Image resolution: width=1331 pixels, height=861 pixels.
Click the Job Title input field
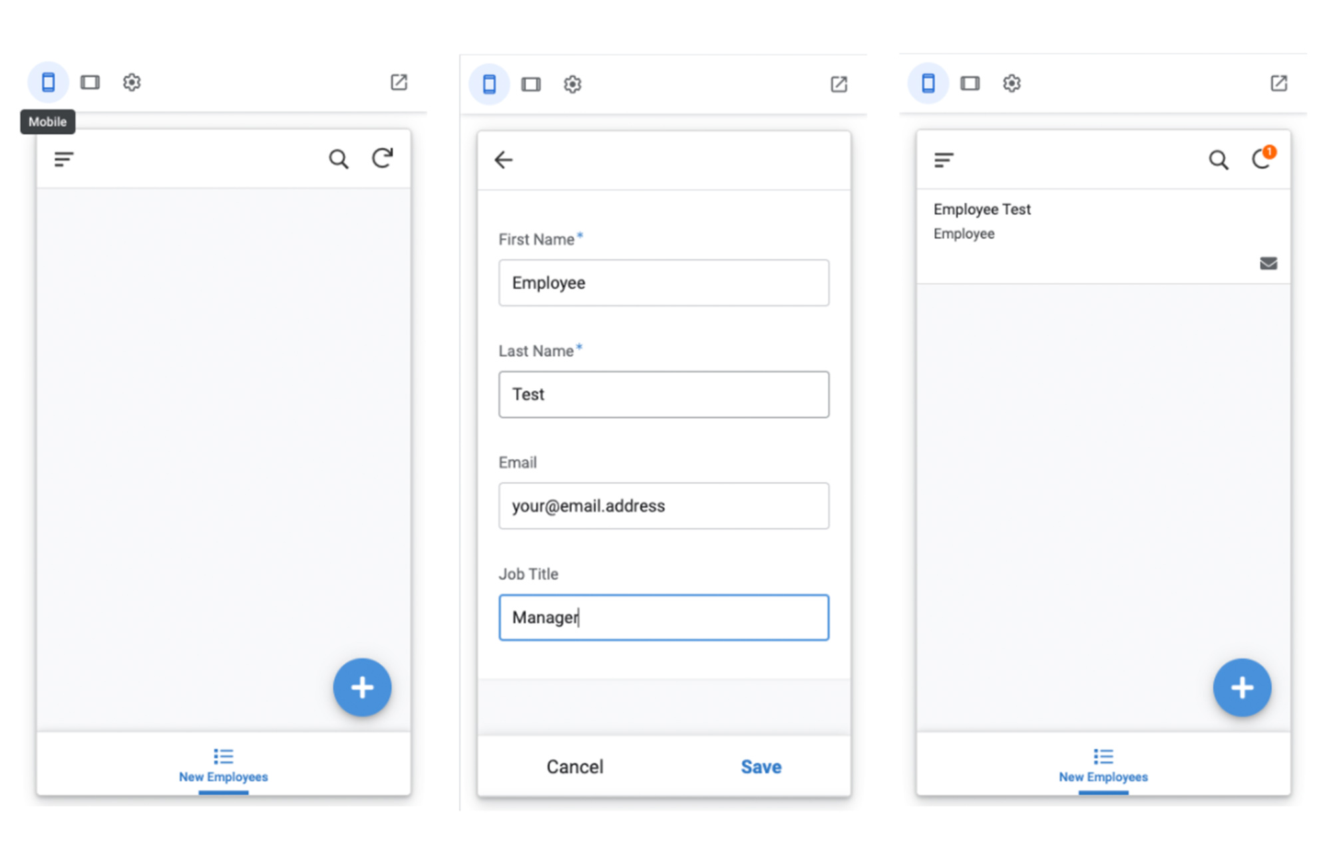click(x=664, y=617)
